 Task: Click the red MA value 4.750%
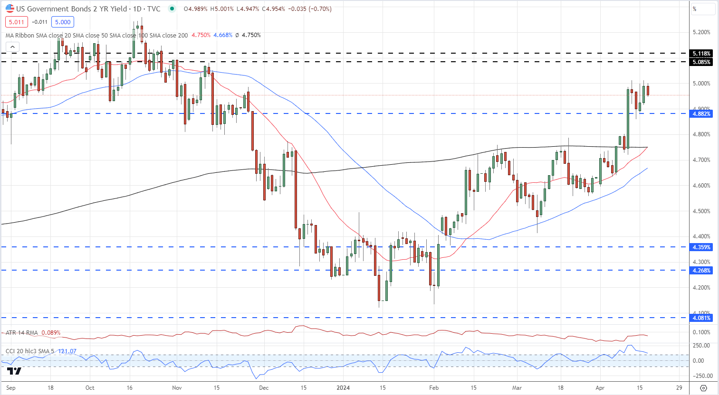(x=201, y=35)
